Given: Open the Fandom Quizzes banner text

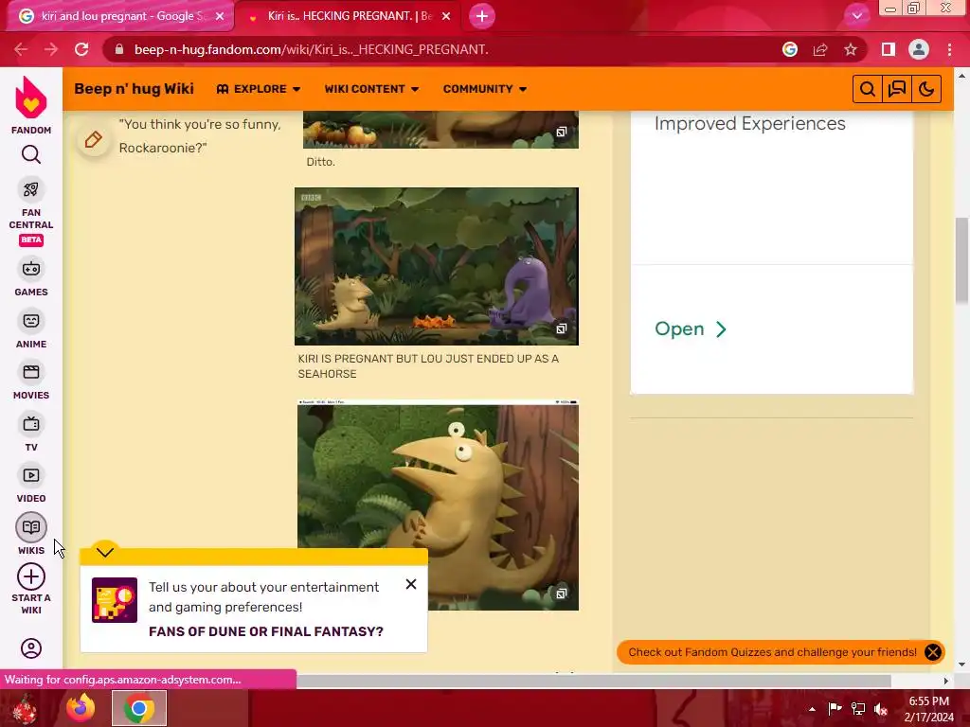Looking at the screenshot, I should pyautogui.click(x=772, y=652).
